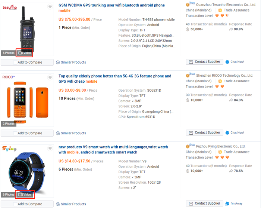Image resolution: width=261 pixels, height=208 pixels.
Task: Open the GSM WCDMA GPS trunking phone title
Action: (x=111, y=5)
